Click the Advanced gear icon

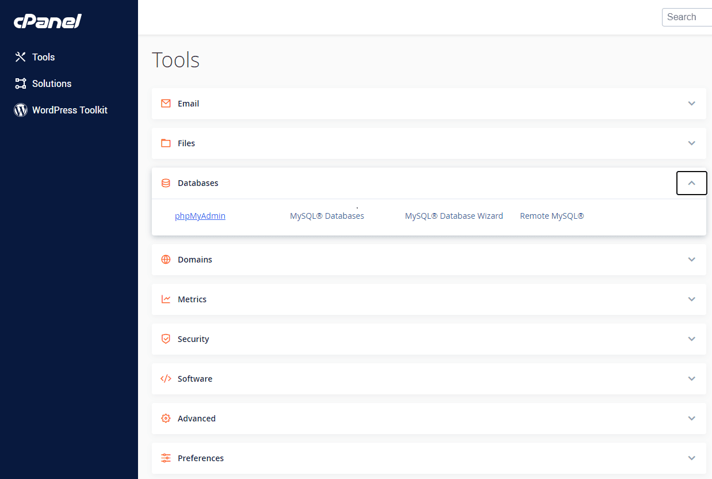pos(166,419)
